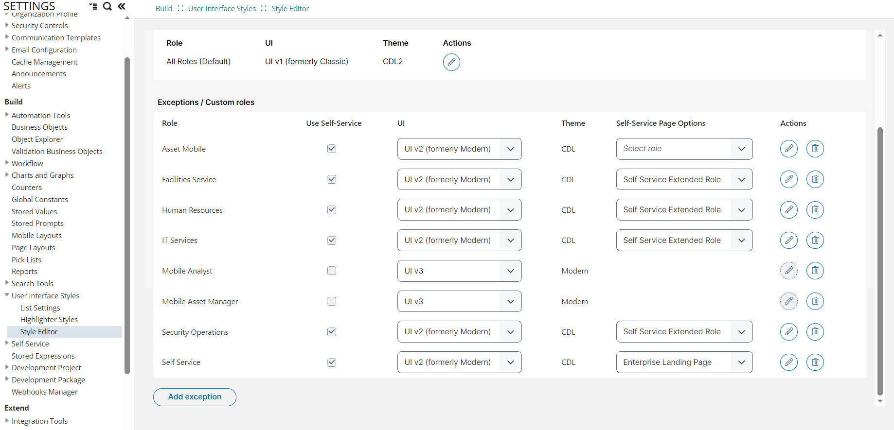Screen dimensions: 894x430
Task: Click User Interface Styles breadcrumb link
Action: coord(222,9)
